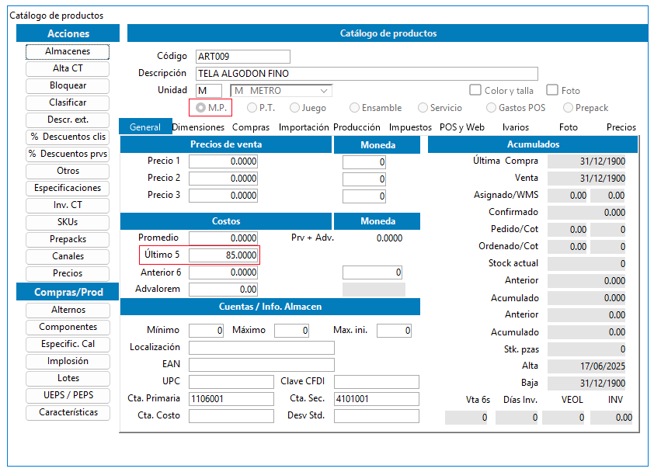
Task: Click the Cta. Primaria field 1106001
Action: click(x=231, y=399)
